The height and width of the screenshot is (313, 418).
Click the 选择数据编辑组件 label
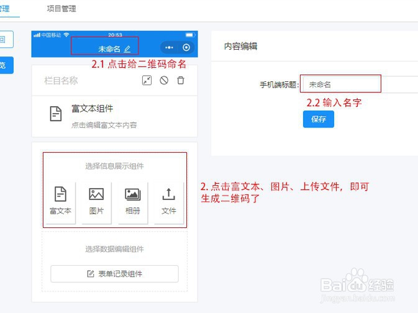pyautogui.click(x=115, y=249)
